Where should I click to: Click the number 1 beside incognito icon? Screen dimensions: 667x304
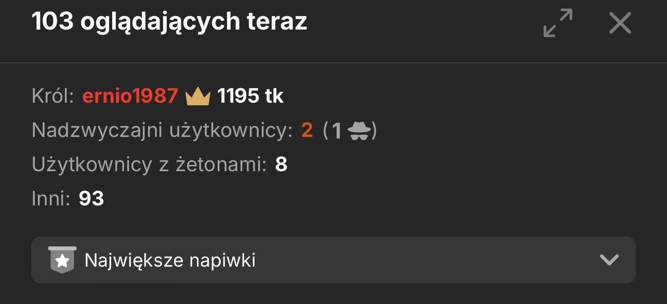pyautogui.click(x=337, y=131)
